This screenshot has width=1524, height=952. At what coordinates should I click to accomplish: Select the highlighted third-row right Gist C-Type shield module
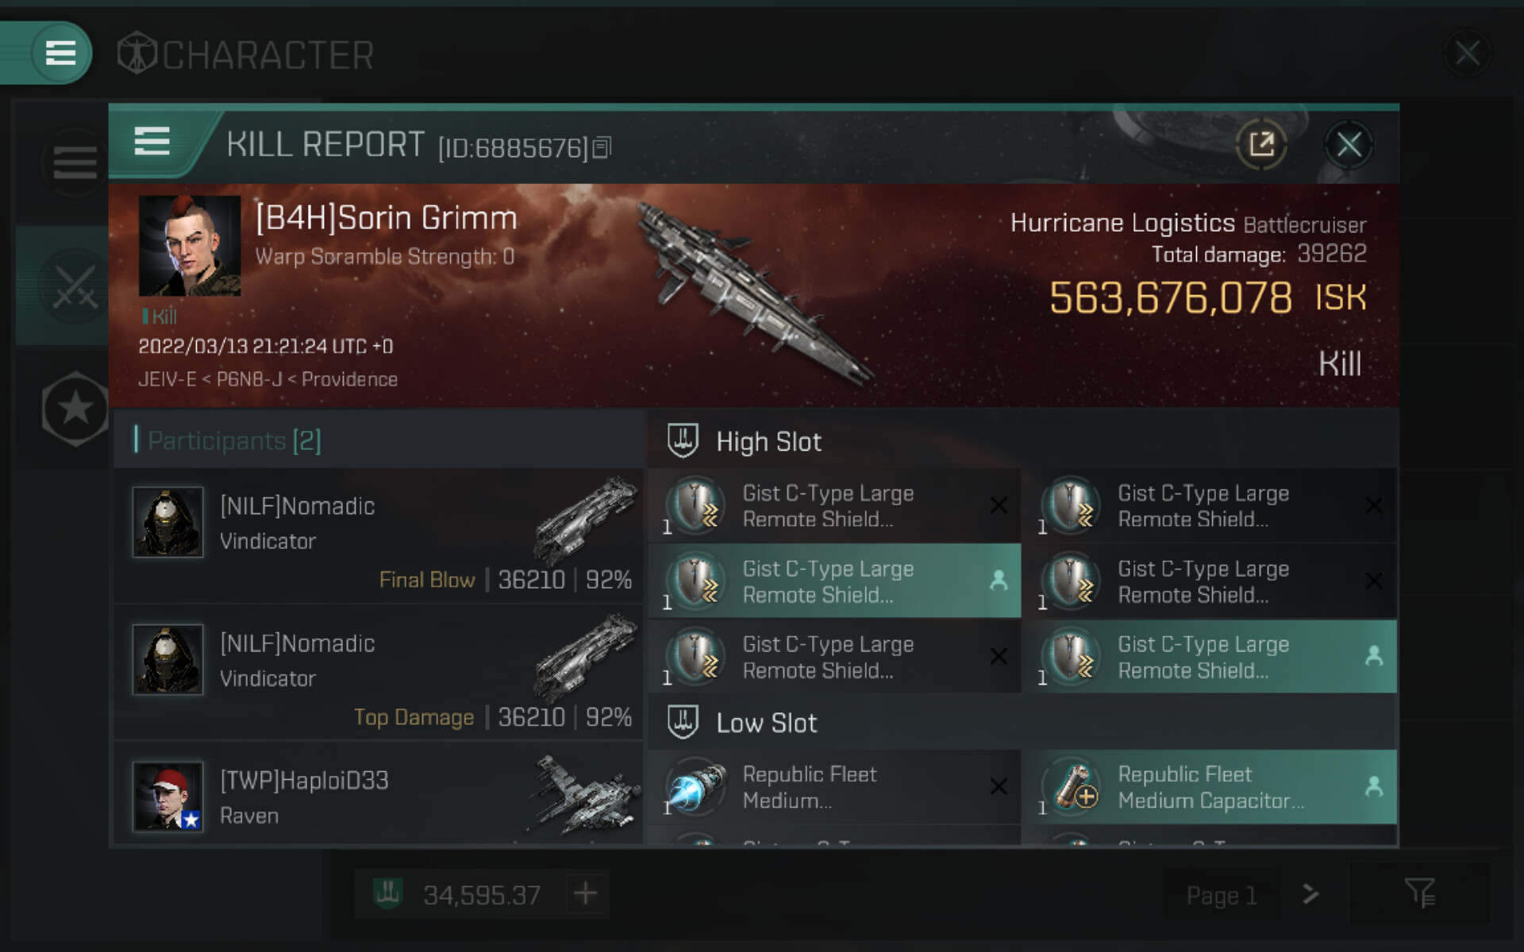coord(1214,657)
